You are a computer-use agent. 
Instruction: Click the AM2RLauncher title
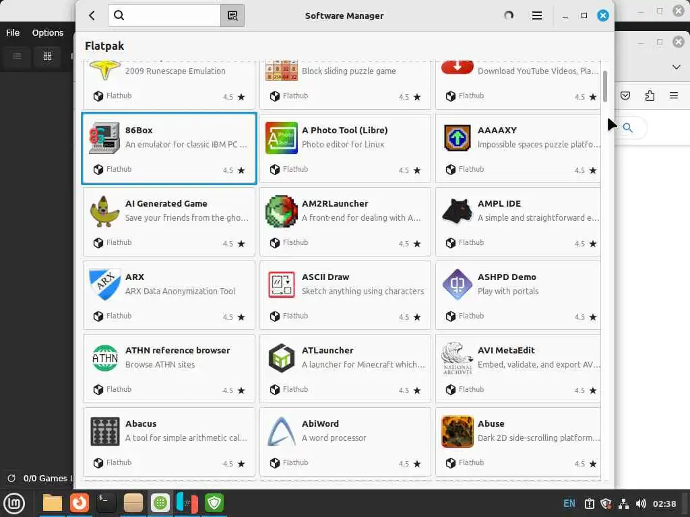(335, 203)
